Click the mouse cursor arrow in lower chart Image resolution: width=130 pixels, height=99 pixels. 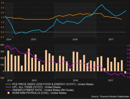point(88,63)
